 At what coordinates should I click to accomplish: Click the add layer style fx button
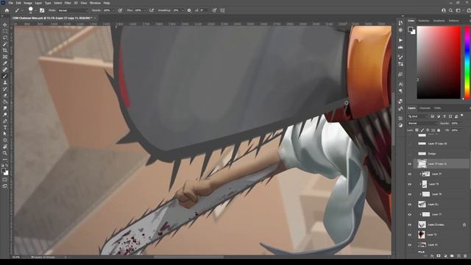pos(432,256)
